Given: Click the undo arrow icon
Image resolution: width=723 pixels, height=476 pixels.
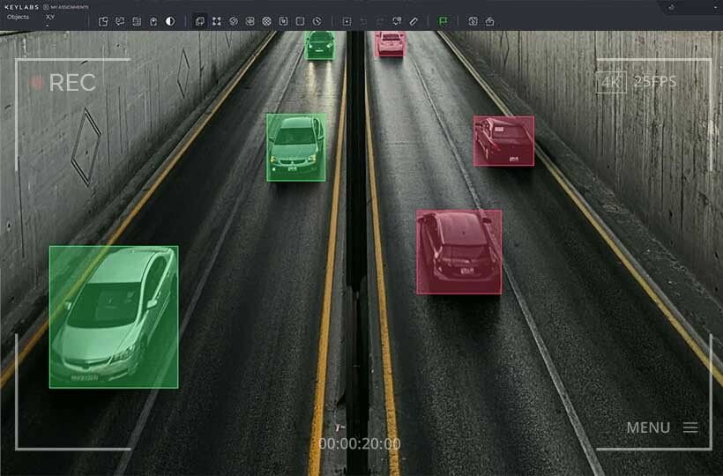Looking at the screenshot, I should [363, 21].
